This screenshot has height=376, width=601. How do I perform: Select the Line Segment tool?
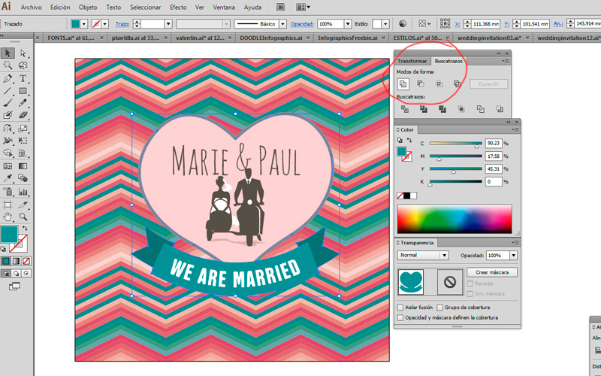pyautogui.click(x=8, y=91)
